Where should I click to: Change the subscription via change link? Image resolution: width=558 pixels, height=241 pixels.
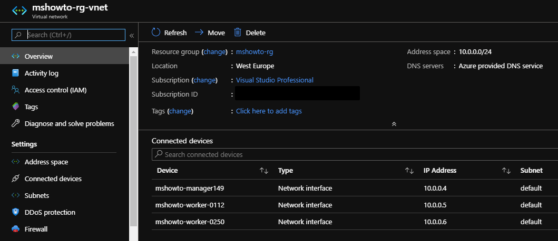coord(204,80)
